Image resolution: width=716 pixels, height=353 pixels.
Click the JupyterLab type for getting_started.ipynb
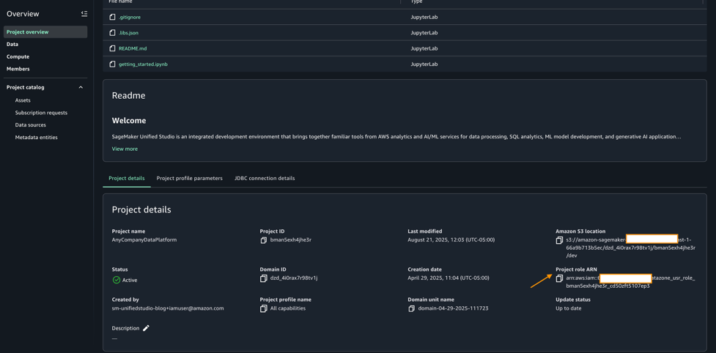coord(424,64)
